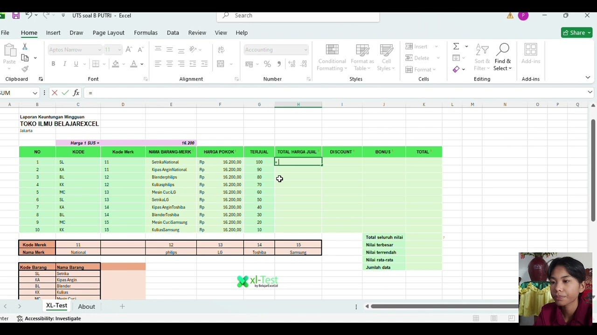Click the Undo arrow in title bar

click(28, 15)
